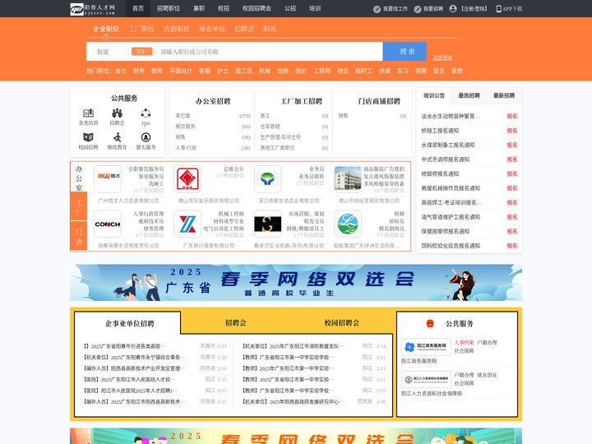
Task: Open the 高级搜索 advanced search link
Action: point(442,58)
